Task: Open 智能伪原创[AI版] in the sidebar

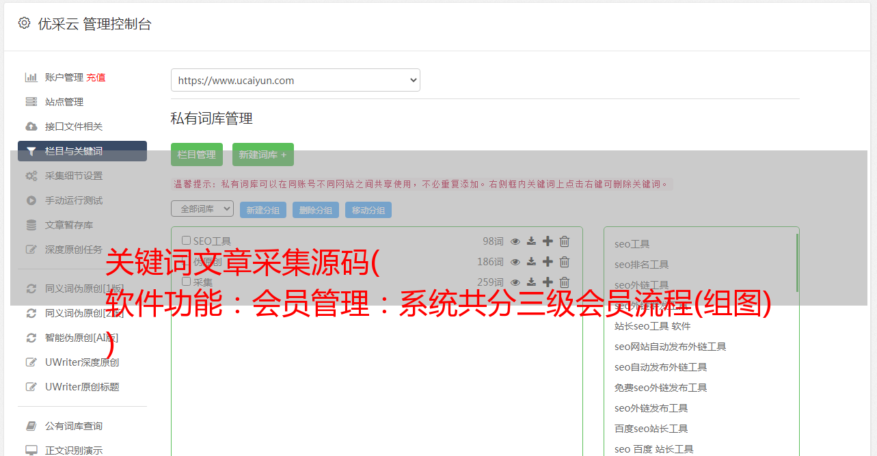Action: [82, 338]
